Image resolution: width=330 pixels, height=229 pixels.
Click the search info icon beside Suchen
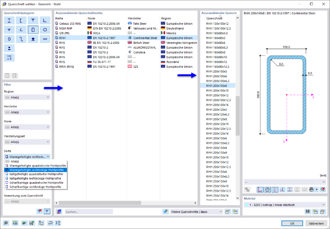click(x=59, y=212)
